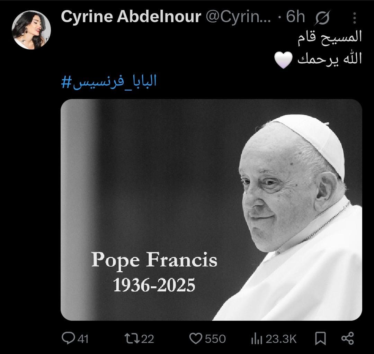Tap the share icon
Viewport: 374px width, 354px height.
(x=347, y=338)
